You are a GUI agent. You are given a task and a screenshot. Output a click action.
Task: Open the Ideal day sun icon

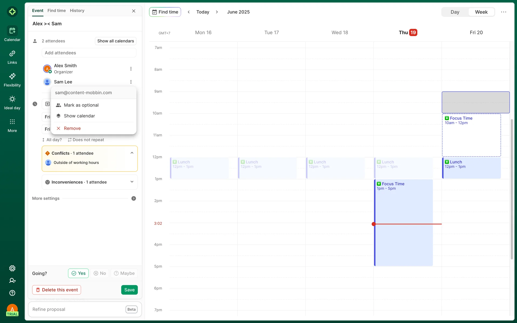12,99
